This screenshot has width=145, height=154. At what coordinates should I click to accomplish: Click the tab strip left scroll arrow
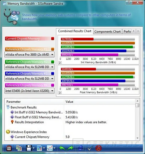click(x=134, y=31)
